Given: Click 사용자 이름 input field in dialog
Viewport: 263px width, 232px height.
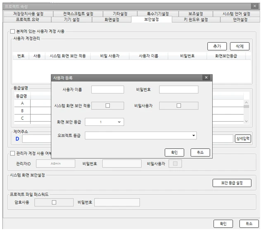Looking at the screenshot, I should pos(108,89).
